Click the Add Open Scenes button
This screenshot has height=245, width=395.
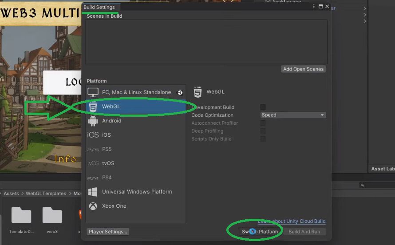(x=303, y=69)
